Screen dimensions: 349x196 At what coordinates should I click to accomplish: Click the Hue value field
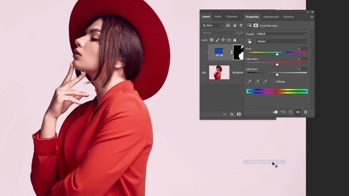click(303, 48)
